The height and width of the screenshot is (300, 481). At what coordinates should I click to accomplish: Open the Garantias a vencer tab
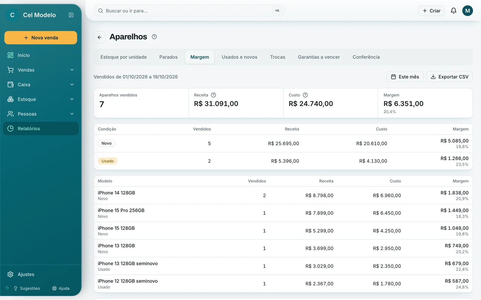[319, 57]
